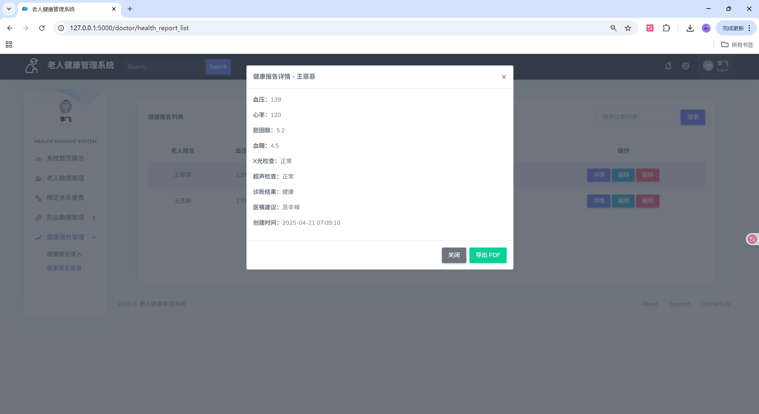
Task: Open the tab search dropdown arrow
Action: pos(9,9)
